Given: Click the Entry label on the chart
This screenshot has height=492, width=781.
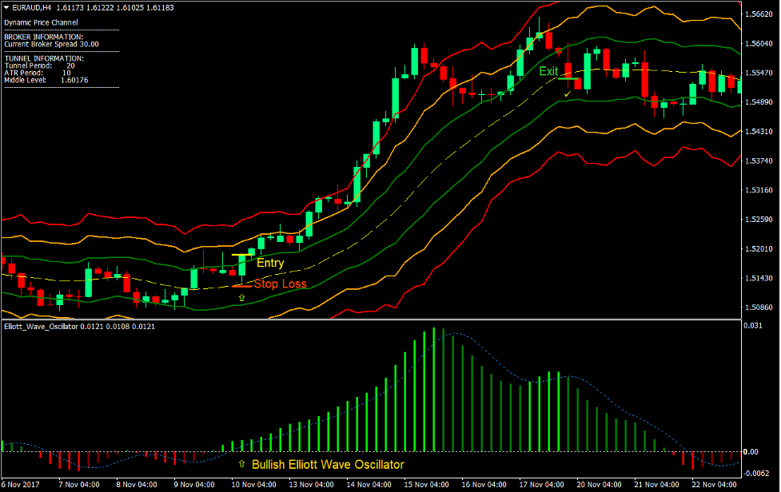Looking at the screenshot, I should coord(271,262).
